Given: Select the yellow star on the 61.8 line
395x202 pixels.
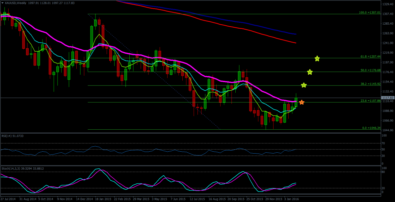Looking at the screenshot, I should point(317,59).
